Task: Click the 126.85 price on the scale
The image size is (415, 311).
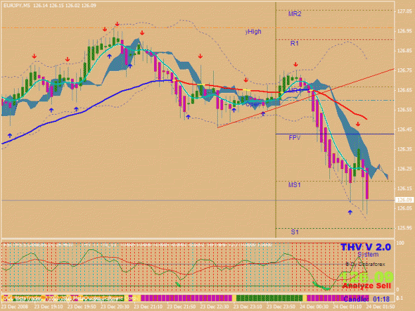Action: pyautogui.click(x=404, y=51)
